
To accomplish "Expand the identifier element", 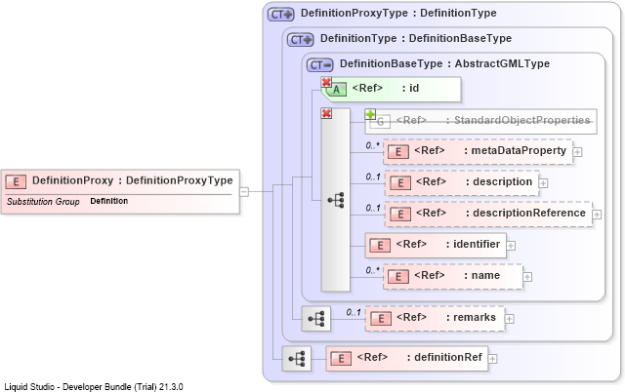I will pyautogui.click(x=511, y=246).
